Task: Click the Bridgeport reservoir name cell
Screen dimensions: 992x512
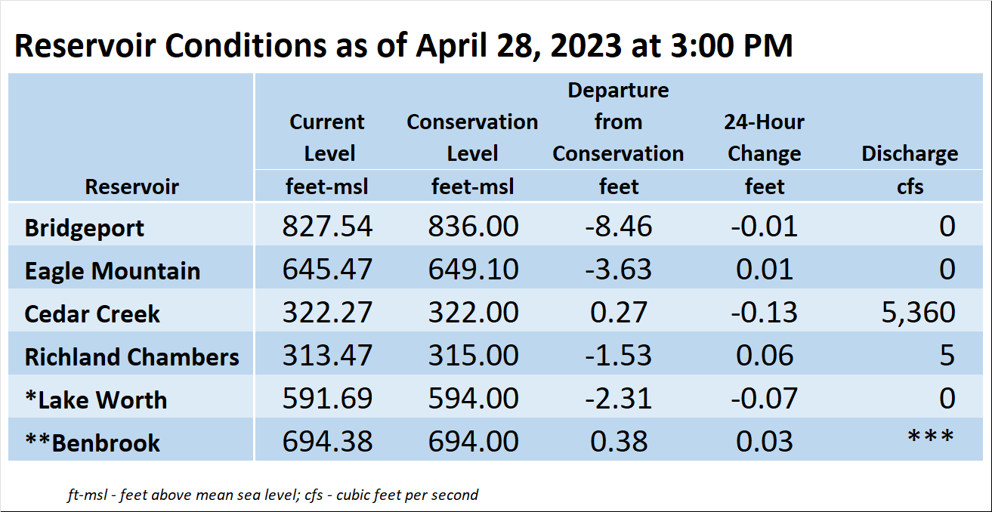Action: (x=85, y=228)
